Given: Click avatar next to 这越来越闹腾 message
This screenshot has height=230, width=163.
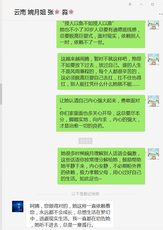Looking at the screenshot, I should 153,59.
